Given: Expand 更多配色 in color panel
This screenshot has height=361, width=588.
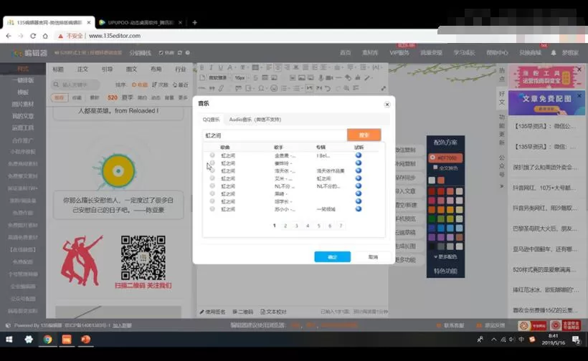Looking at the screenshot, I should [x=445, y=257].
